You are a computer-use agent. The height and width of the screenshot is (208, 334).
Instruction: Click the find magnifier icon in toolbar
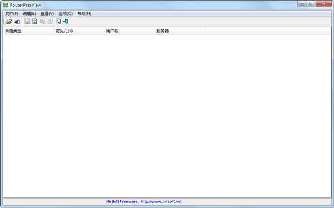coord(58,22)
